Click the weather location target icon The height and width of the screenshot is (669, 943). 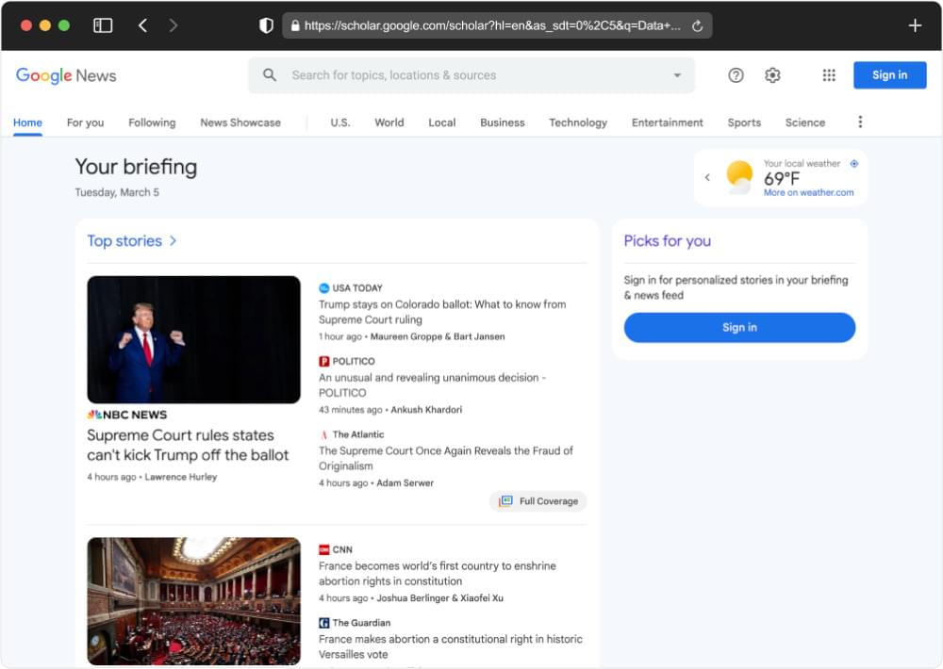pyautogui.click(x=854, y=163)
